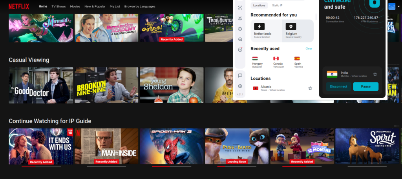Click Masha and the Bear 12 Months progress bar
Viewport: 402px width, 179px height.
point(302,167)
